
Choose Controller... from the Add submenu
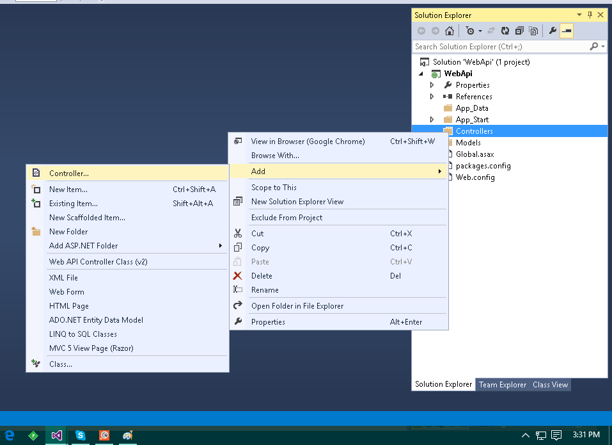click(x=69, y=174)
